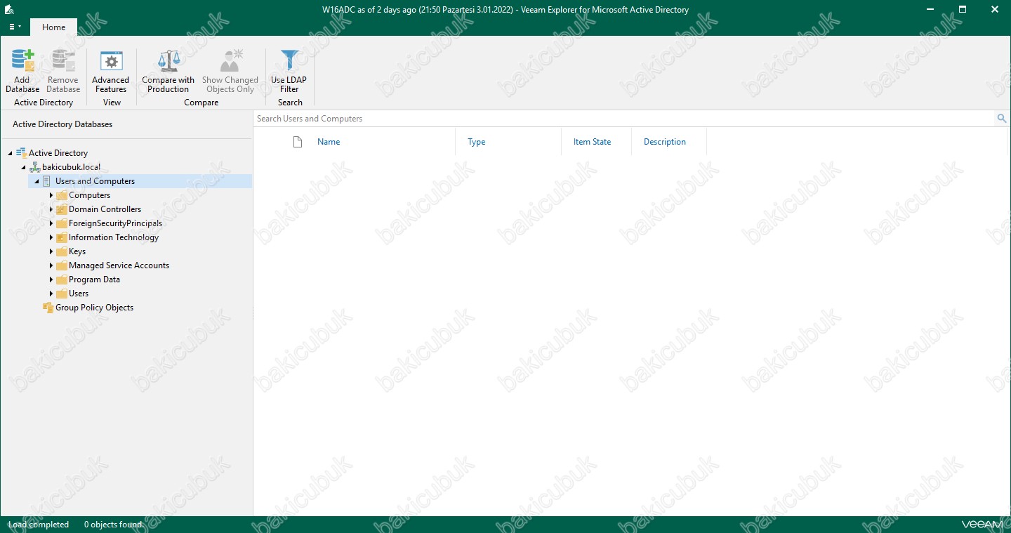This screenshot has height=533, width=1011.
Task: Select the Domain Controllers tree item
Action: [x=105, y=209]
